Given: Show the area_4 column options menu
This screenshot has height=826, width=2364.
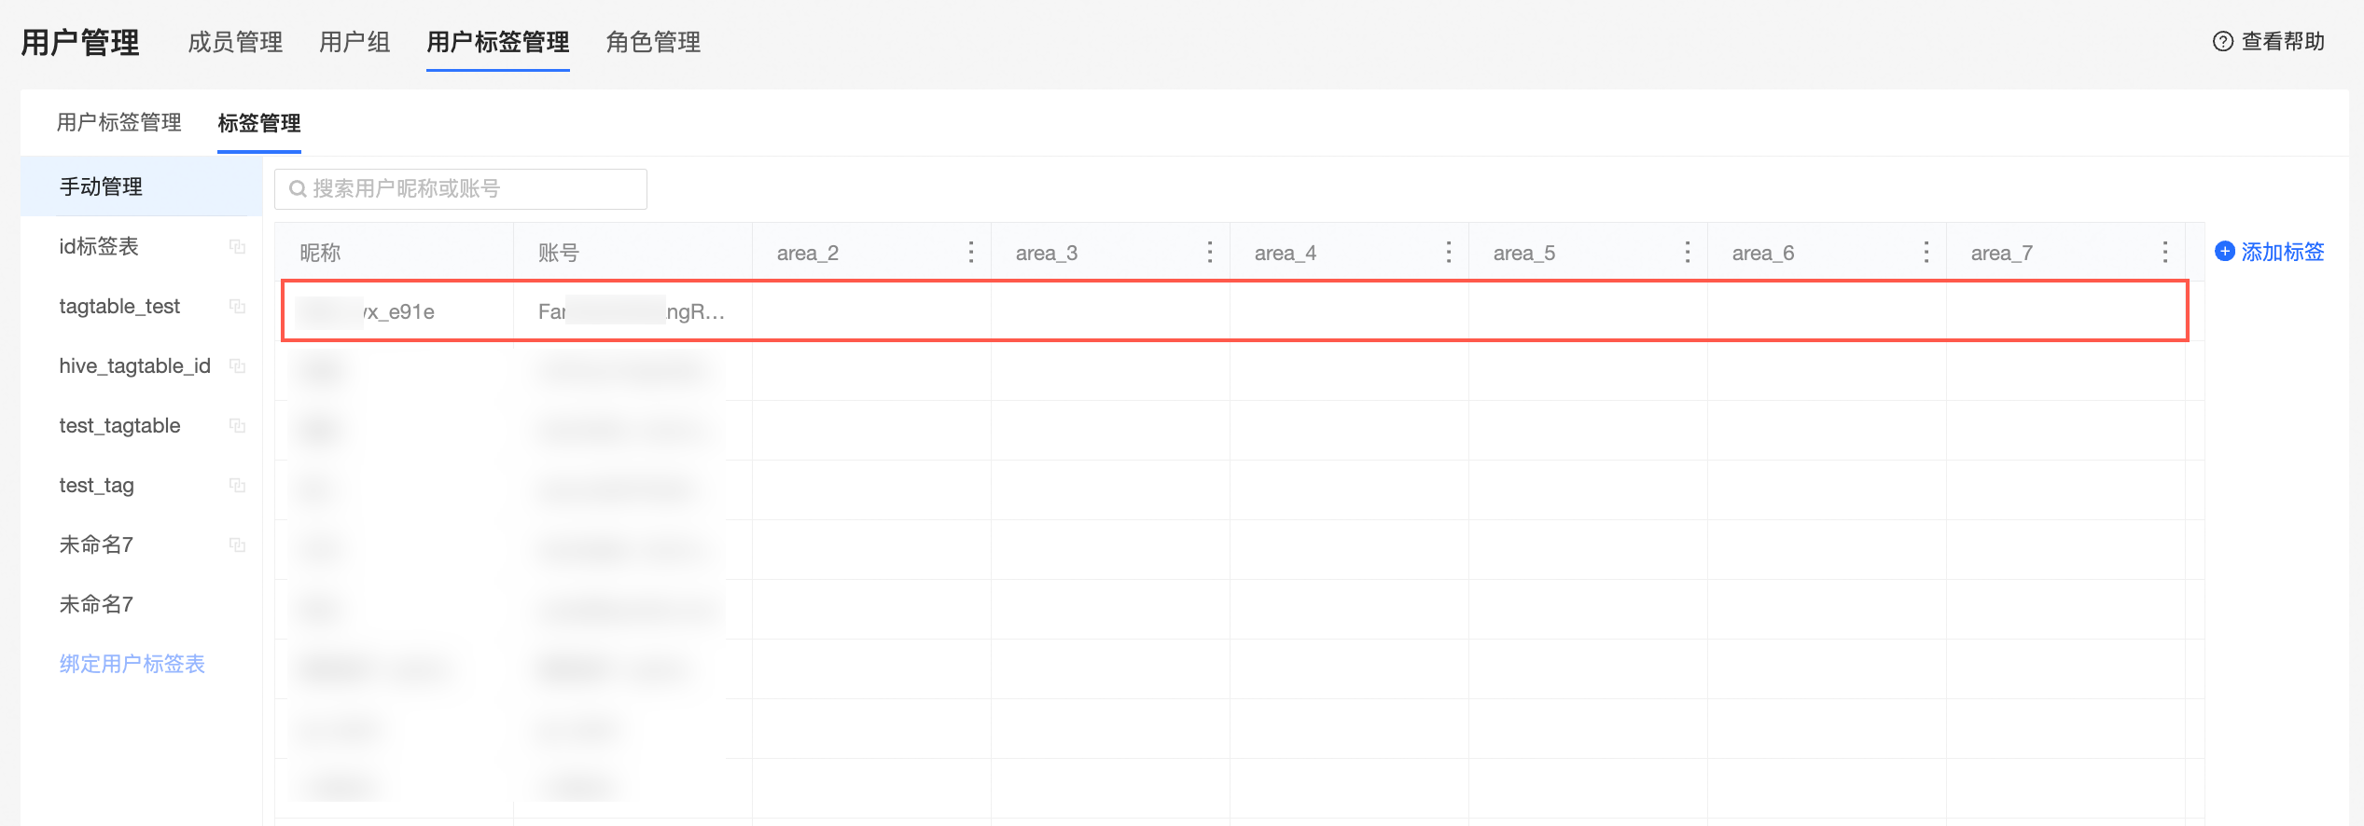Looking at the screenshot, I should coord(1449,253).
